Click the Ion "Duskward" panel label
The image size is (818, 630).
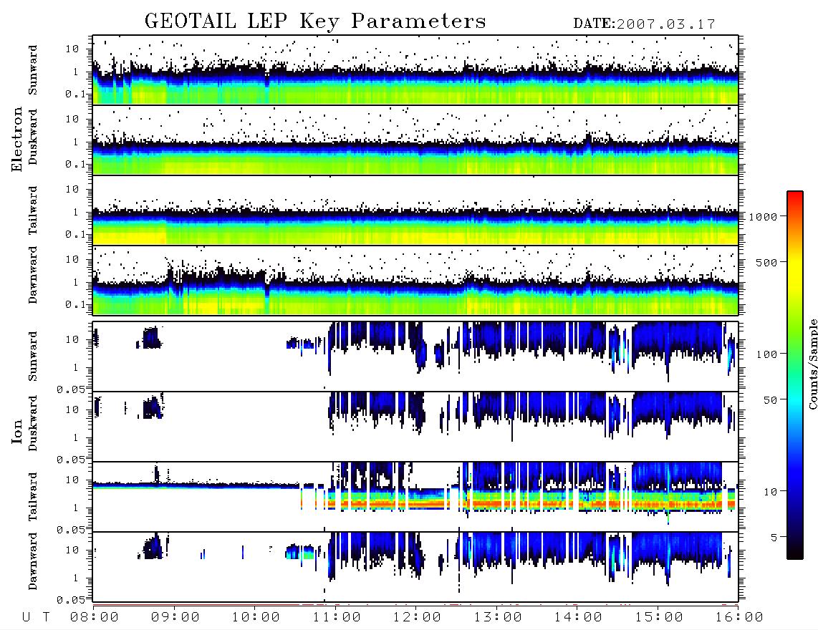(x=33, y=423)
